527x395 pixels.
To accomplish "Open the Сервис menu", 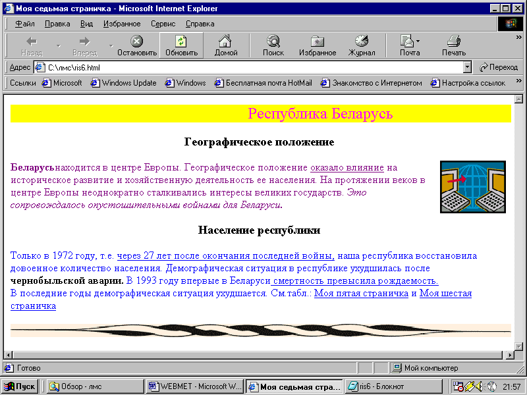I will tap(163, 24).
